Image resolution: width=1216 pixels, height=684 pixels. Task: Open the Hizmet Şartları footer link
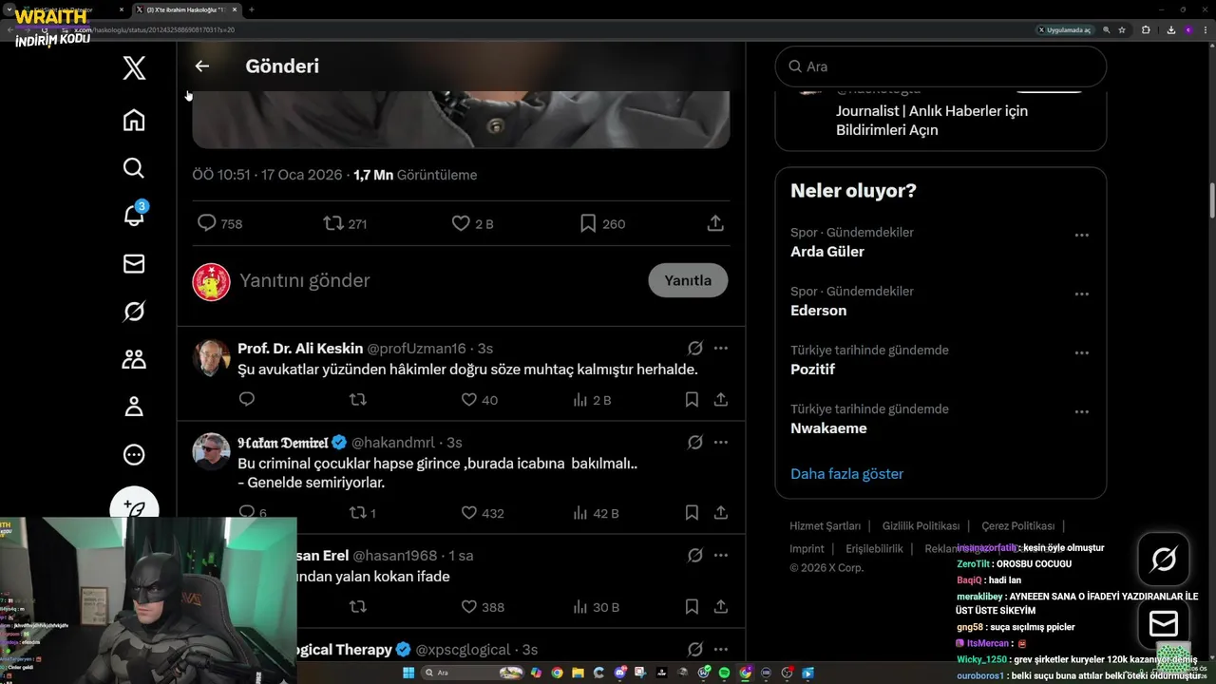[x=825, y=525]
